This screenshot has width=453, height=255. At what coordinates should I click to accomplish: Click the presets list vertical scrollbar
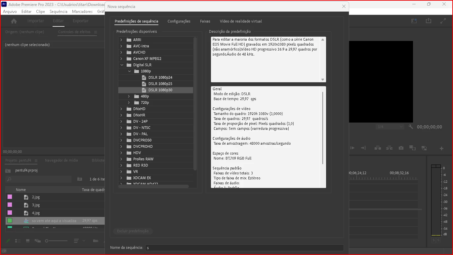[195, 104]
